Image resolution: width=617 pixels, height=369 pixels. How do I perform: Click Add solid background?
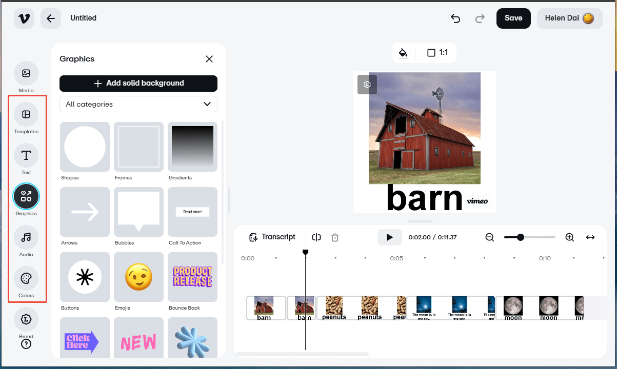pos(138,83)
